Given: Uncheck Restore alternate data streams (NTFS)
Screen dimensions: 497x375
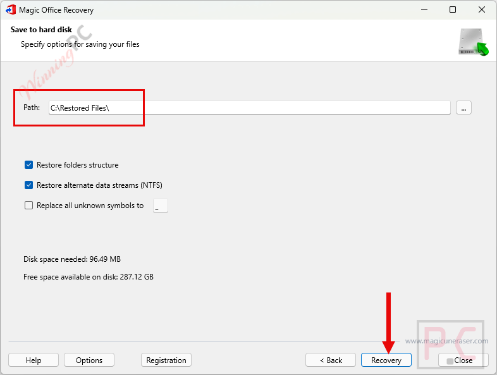Looking at the screenshot, I should click(x=29, y=185).
